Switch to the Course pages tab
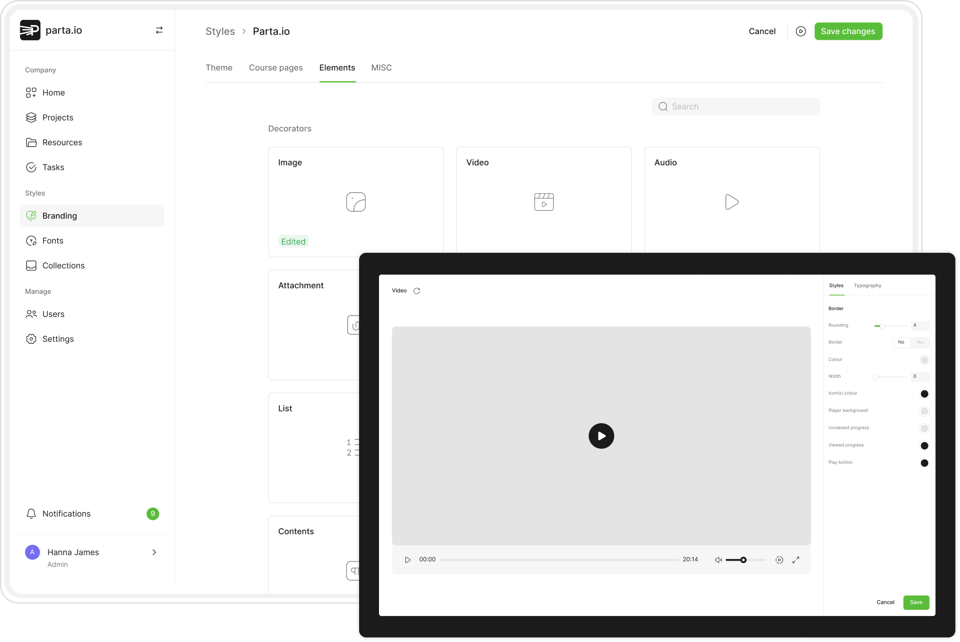The height and width of the screenshot is (642, 960). point(276,68)
